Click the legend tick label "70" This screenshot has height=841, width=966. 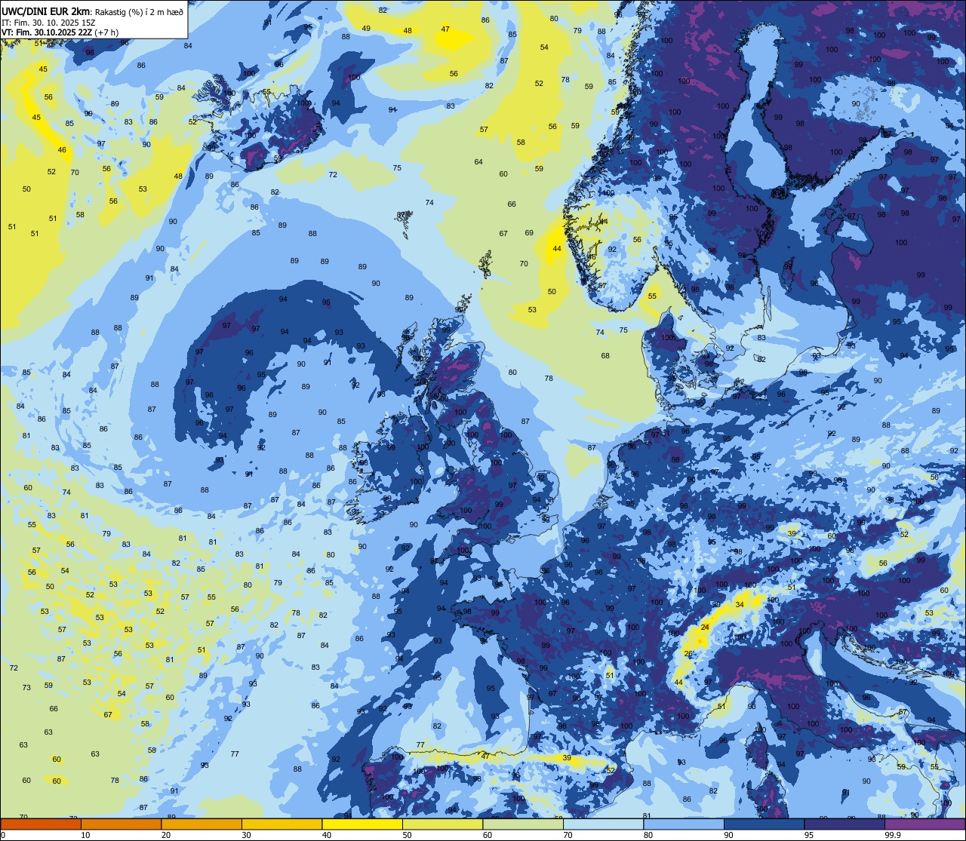pos(568,835)
